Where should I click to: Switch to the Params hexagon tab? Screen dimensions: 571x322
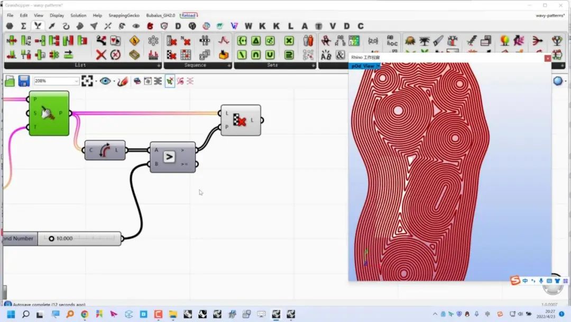tap(10, 26)
